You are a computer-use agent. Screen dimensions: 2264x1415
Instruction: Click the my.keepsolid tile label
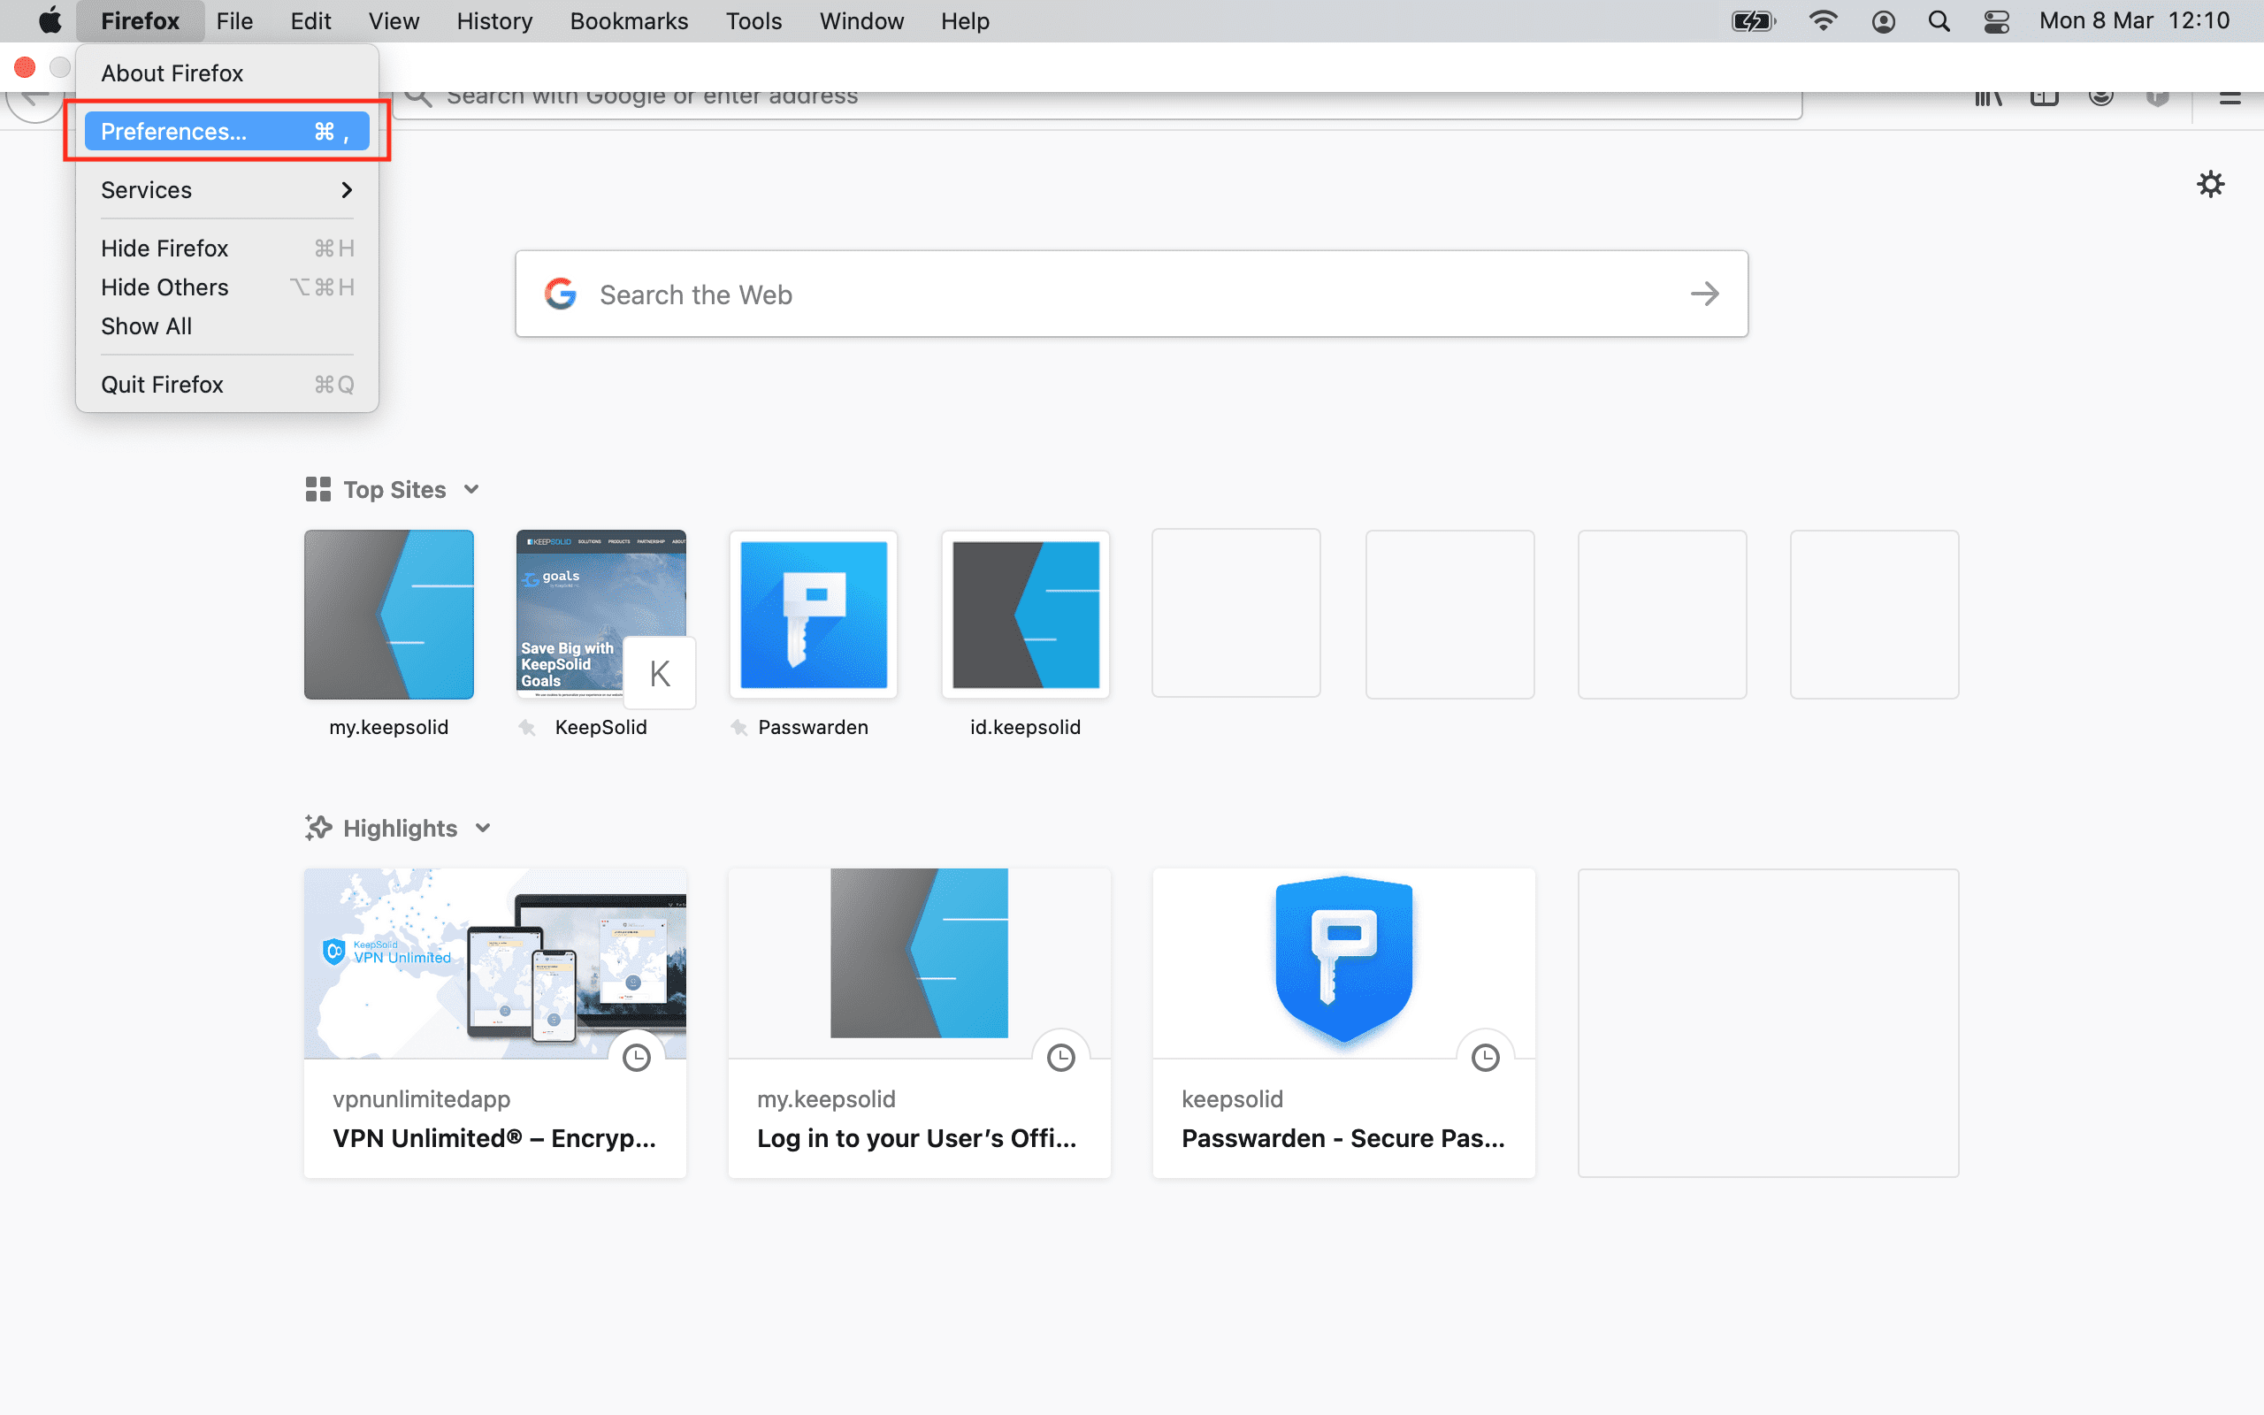pos(388,727)
